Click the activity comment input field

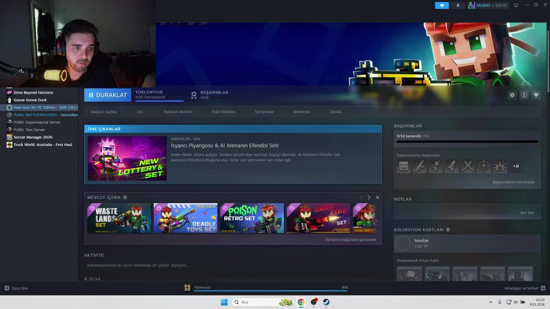point(232,265)
